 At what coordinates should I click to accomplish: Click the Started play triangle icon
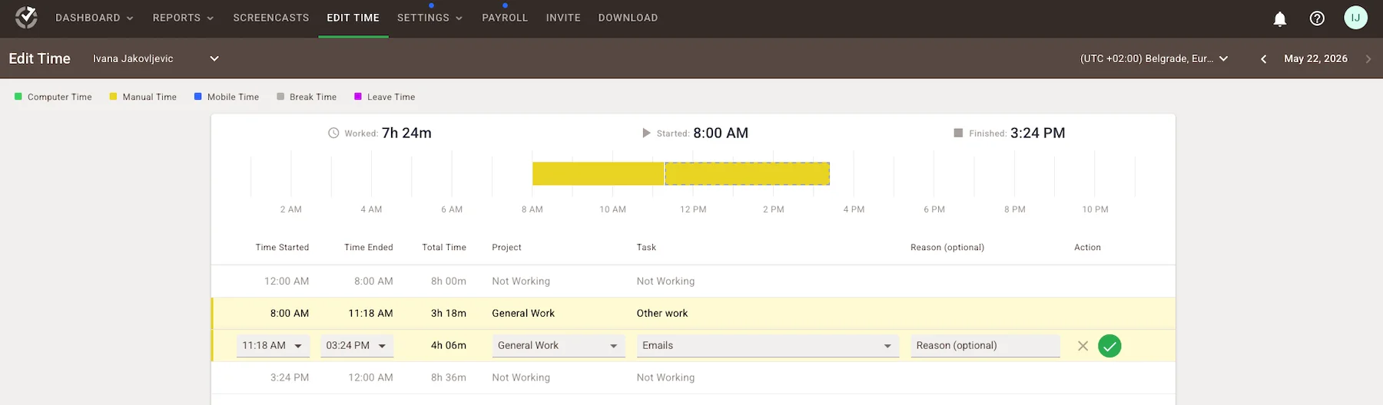[x=646, y=133]
